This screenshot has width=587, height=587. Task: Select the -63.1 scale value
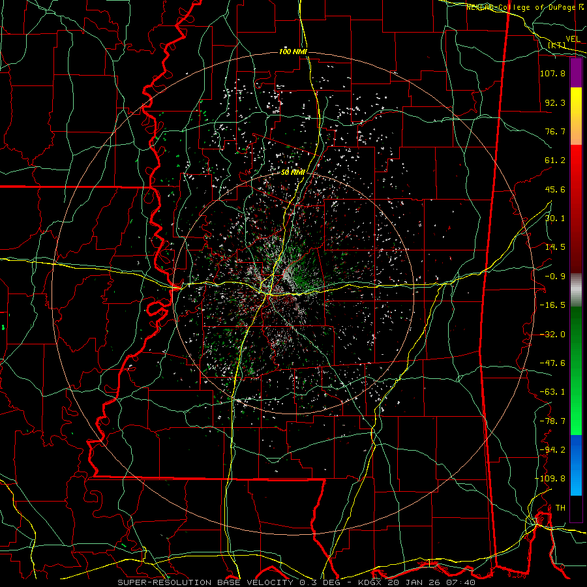tap(552, 392)
